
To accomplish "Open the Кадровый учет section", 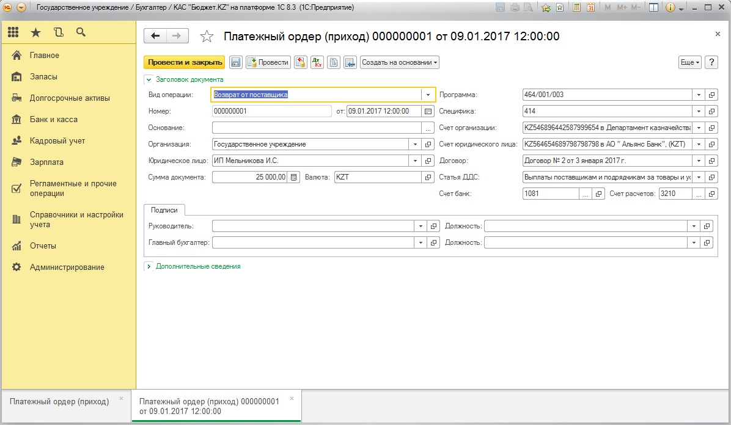I will 57,140.
